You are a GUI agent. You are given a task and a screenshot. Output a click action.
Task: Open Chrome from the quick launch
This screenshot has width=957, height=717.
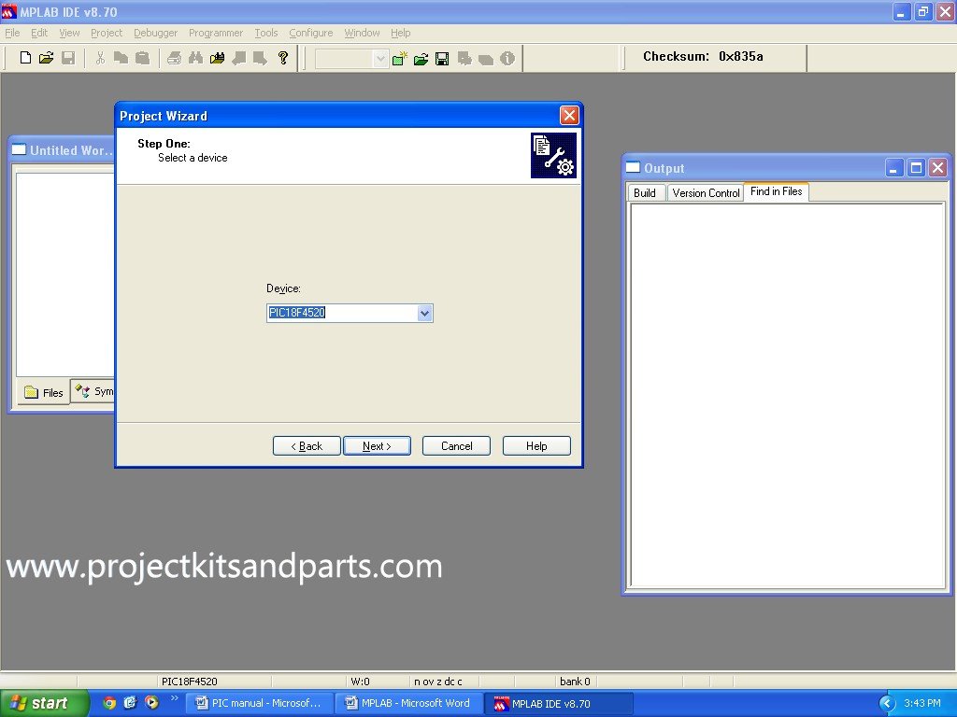109,703
